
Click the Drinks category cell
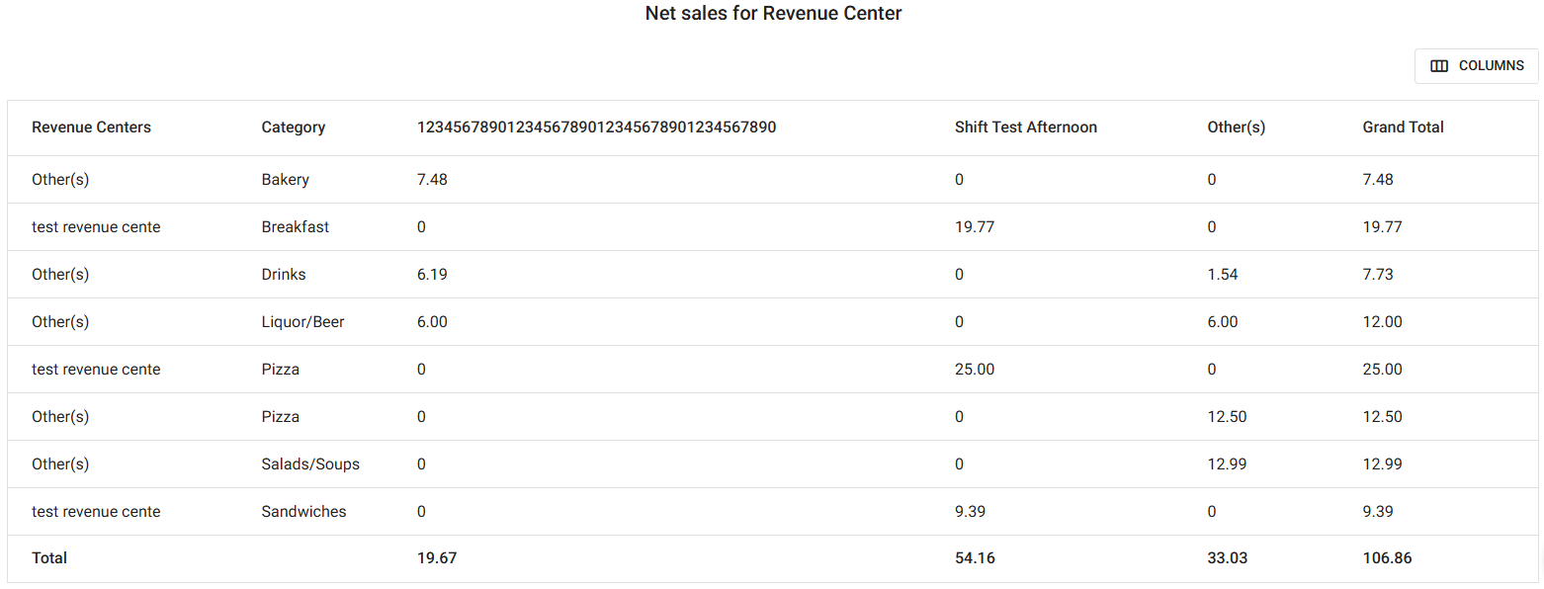coord(283,275)
